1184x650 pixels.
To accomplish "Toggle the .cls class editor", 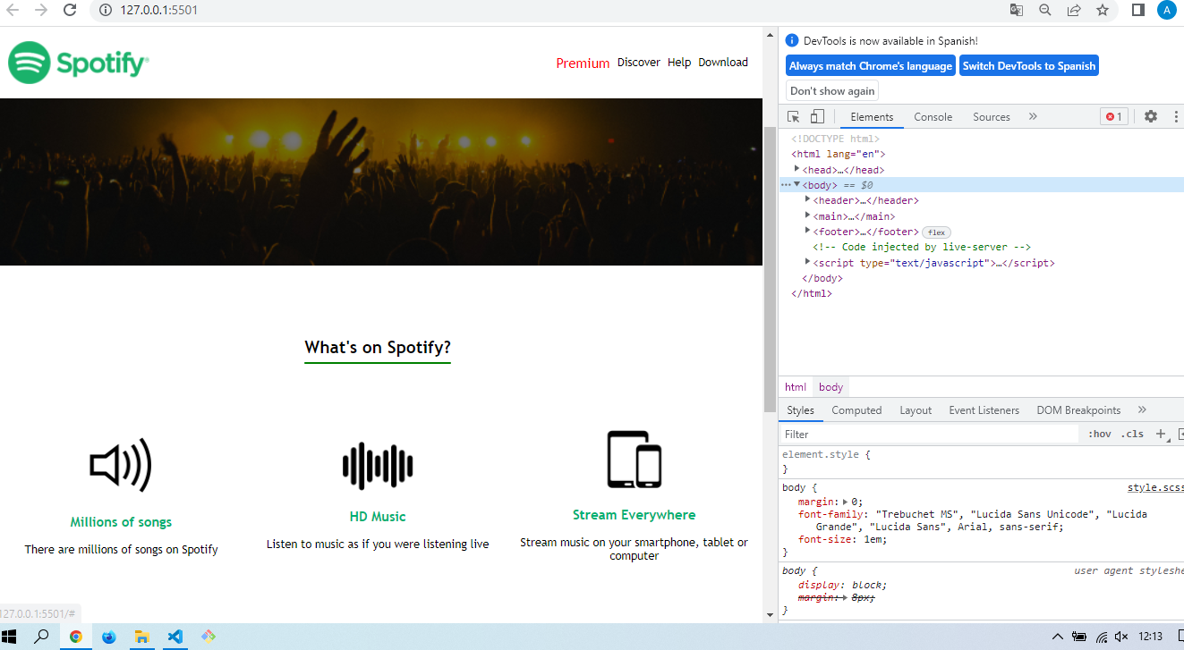I will (1131, 433).
